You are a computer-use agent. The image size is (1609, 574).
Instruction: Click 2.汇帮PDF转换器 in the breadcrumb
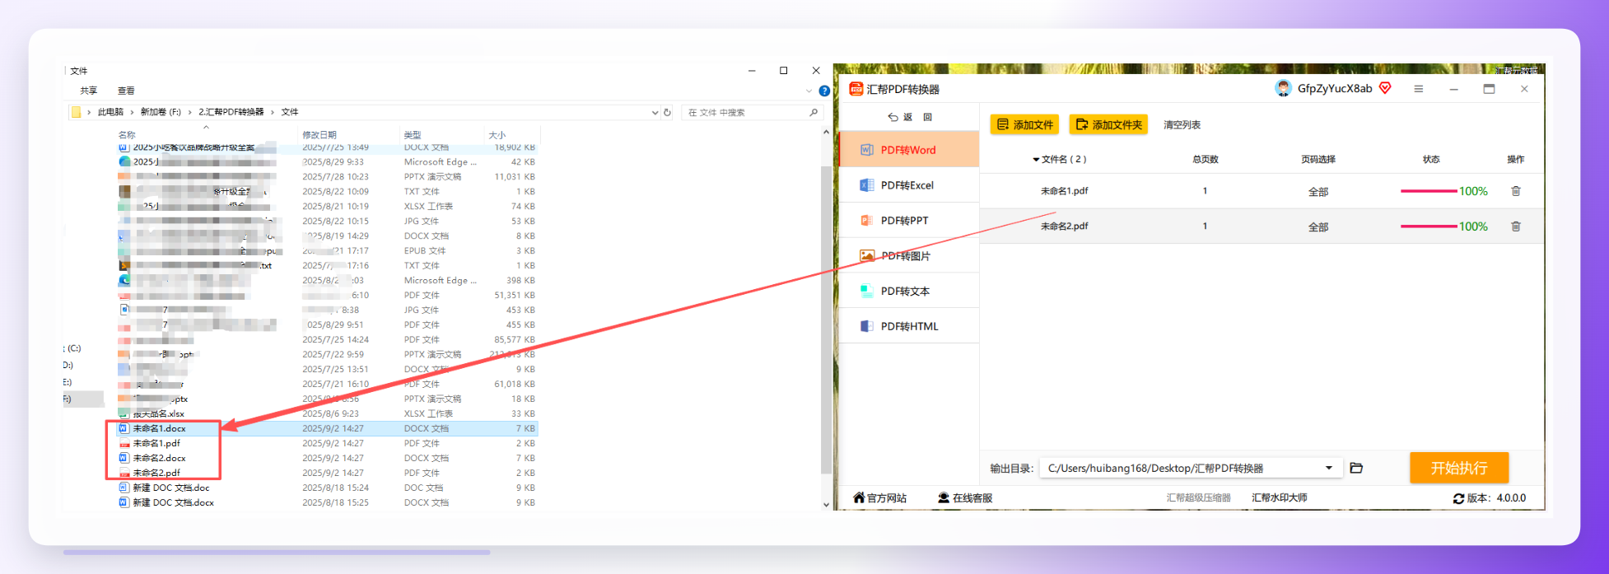coord(231,112)
